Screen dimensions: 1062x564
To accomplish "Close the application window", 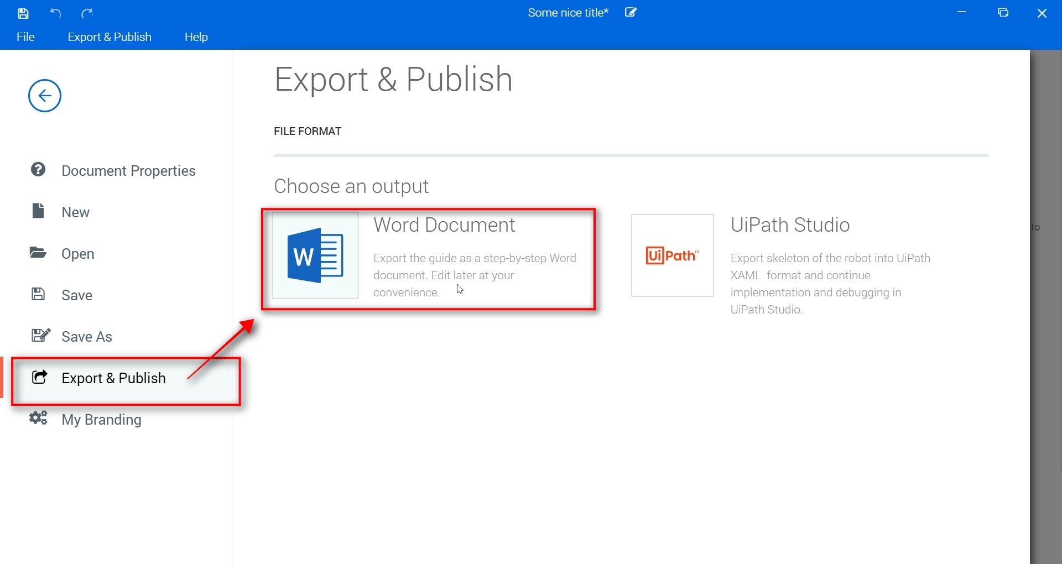I will pyautogui.click(x=1042, y=13).
